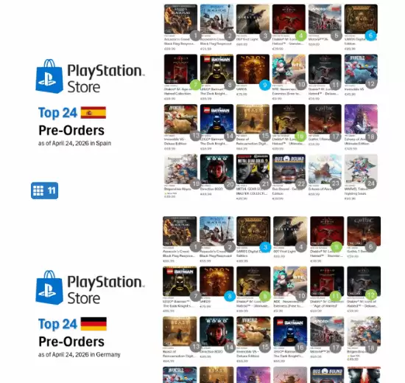This screenshot has height=383, width=405.
Task: Click the Germany flag icon
Action: (94, 324)
